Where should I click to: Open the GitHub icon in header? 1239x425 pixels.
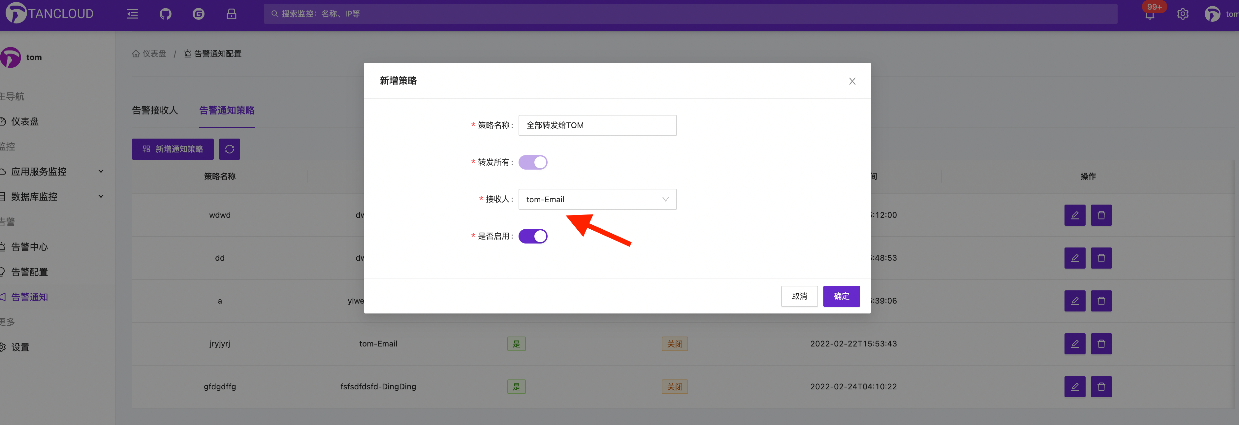click(166, 14)
